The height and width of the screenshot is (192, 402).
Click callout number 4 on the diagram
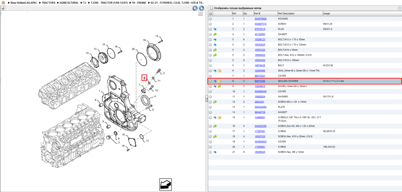pos(155,97)
